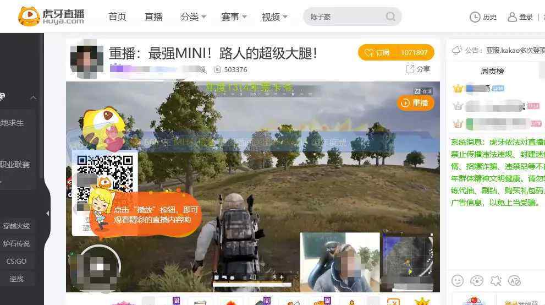The width and height of the screenshot is (545, 305).
Task: Open the emoji smiley picker
Action: point(458,280)
